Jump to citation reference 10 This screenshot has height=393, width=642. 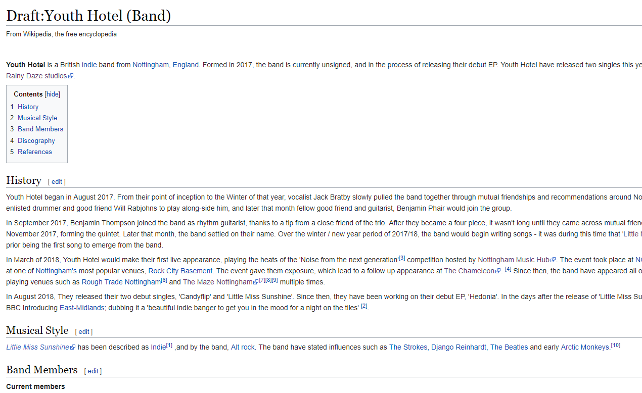point(615,346)
